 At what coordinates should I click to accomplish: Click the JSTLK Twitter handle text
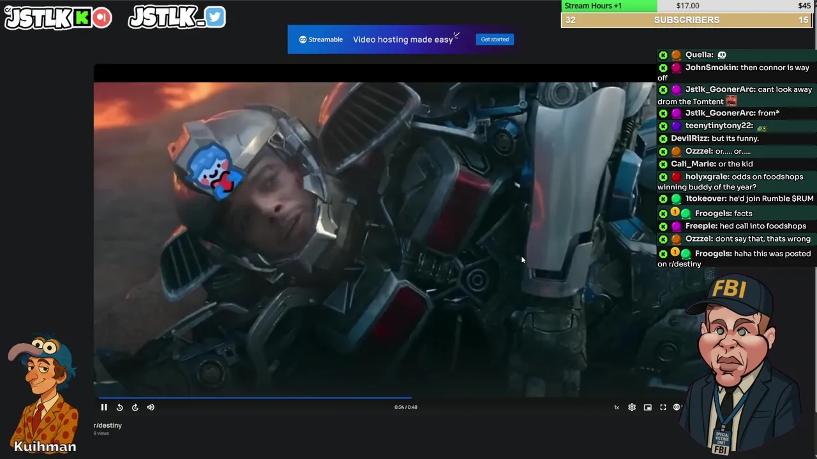(x=167, y=17)
